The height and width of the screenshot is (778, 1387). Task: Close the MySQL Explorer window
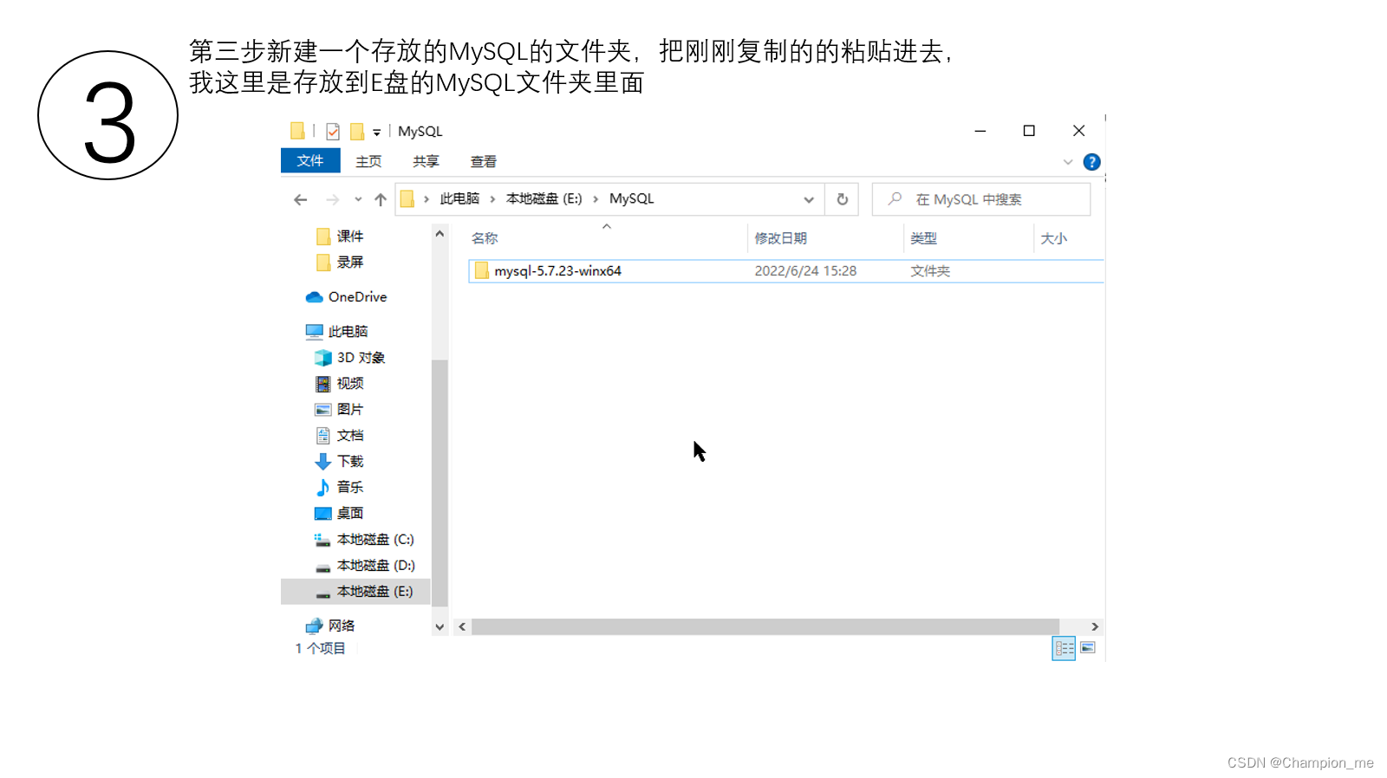pyautogui.click(x=1078, y=131)
